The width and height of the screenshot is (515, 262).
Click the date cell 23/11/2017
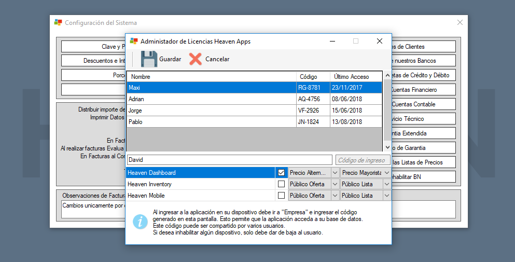pyautogui.click(x=356, y=88)
